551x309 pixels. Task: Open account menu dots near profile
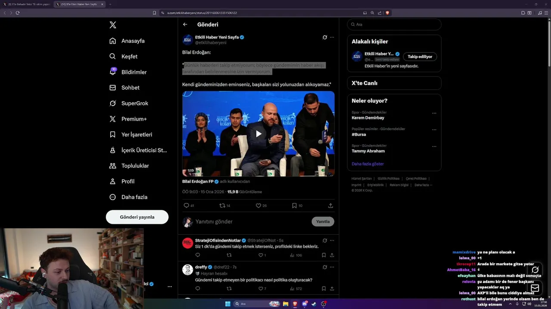(x=170, y=286)
